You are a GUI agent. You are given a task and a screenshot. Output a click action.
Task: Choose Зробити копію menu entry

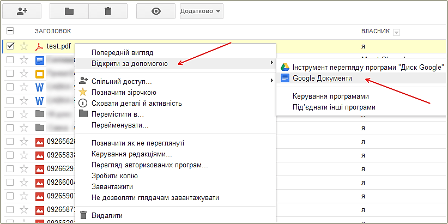[175, 176]
